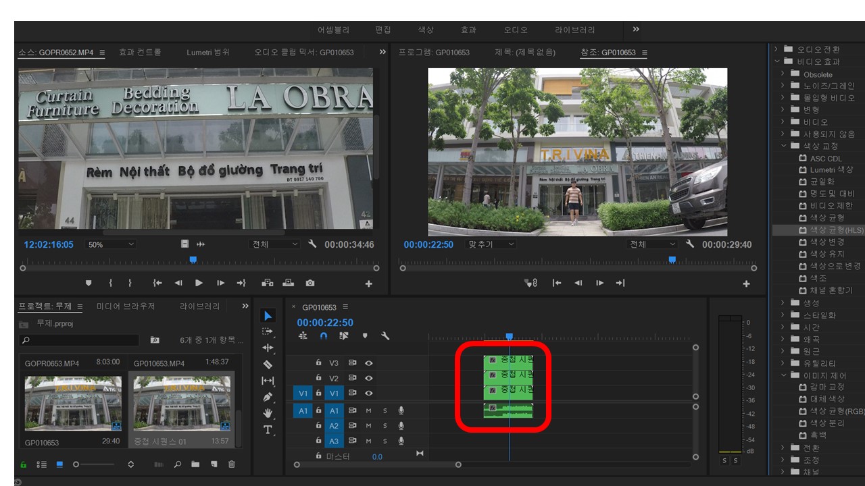
Task: Toggle sync lock on A1 track
Action: 353,410
